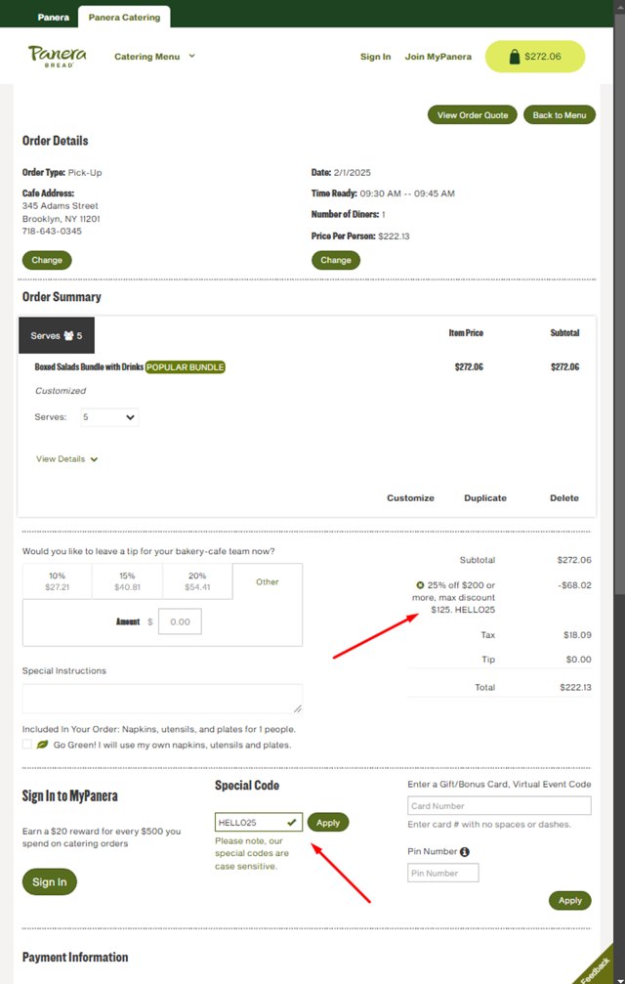The width and height of the screenshot is (625, 984).
Task: Switch to the Panera tab
Action: tap(54, 18)
